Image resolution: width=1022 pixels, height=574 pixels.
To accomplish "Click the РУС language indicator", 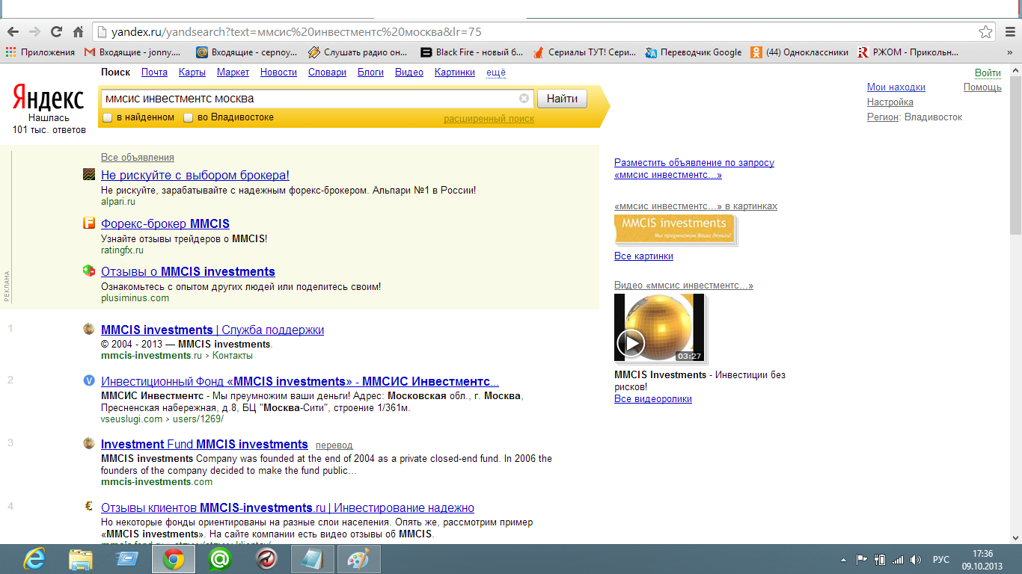I will tap(941, 560).
